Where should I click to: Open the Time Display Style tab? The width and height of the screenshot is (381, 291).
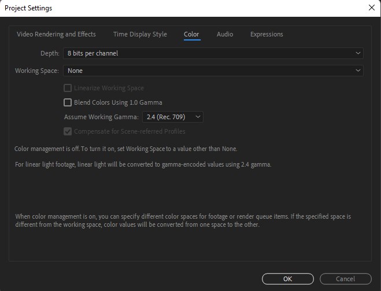tap(140, 34)
